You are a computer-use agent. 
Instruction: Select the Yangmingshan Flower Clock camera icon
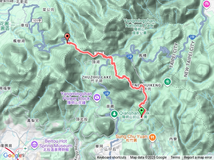tap(97, 98)
